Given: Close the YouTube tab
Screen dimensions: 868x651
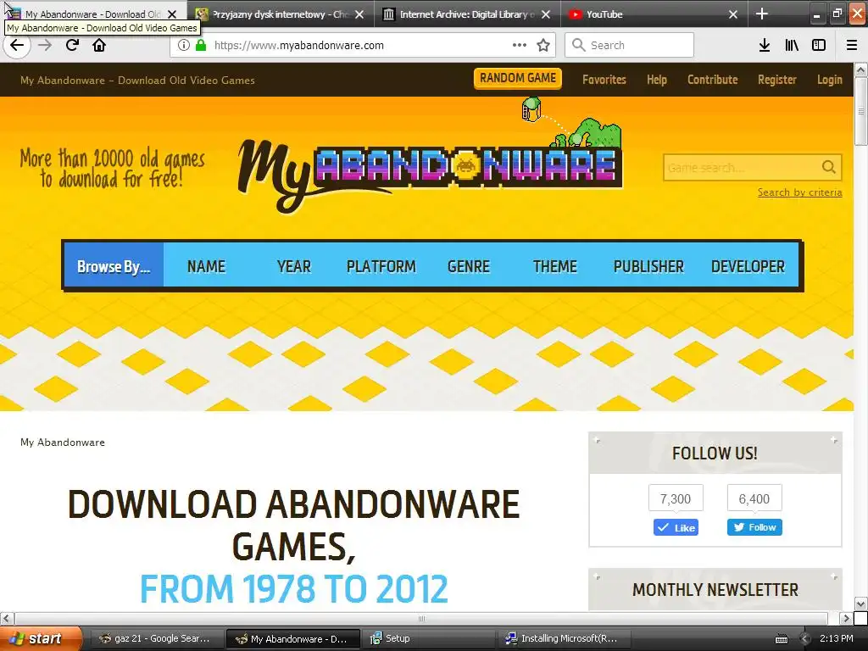Looking at the screenshot, I should [x=733, y=14].
